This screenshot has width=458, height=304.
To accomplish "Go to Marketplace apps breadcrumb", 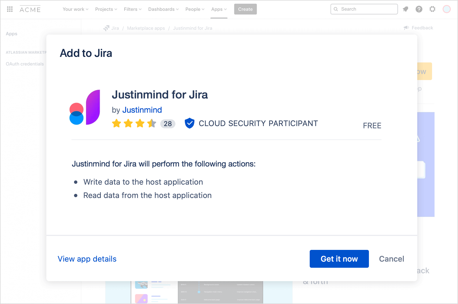I will coord(146,28).
